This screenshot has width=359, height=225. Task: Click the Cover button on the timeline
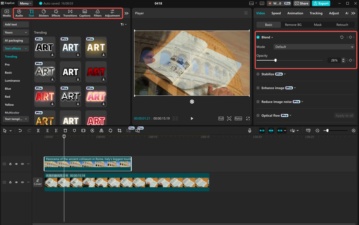37,182
